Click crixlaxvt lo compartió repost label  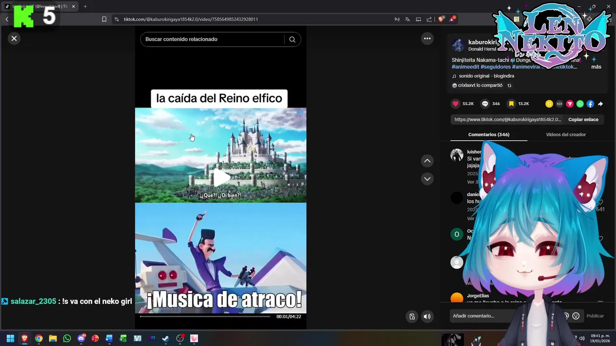(480, 85)
